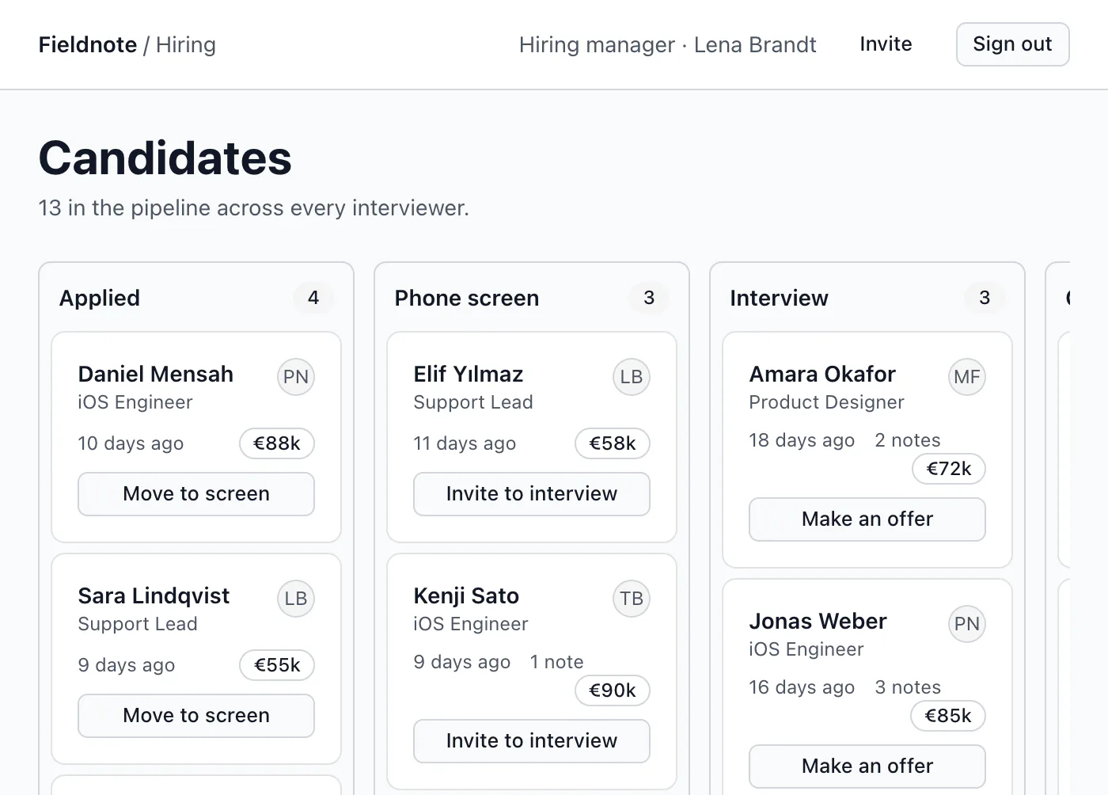Click the €72k salary tag for Amara Okafor
The image size is (1108, 795).
[948, 469]
